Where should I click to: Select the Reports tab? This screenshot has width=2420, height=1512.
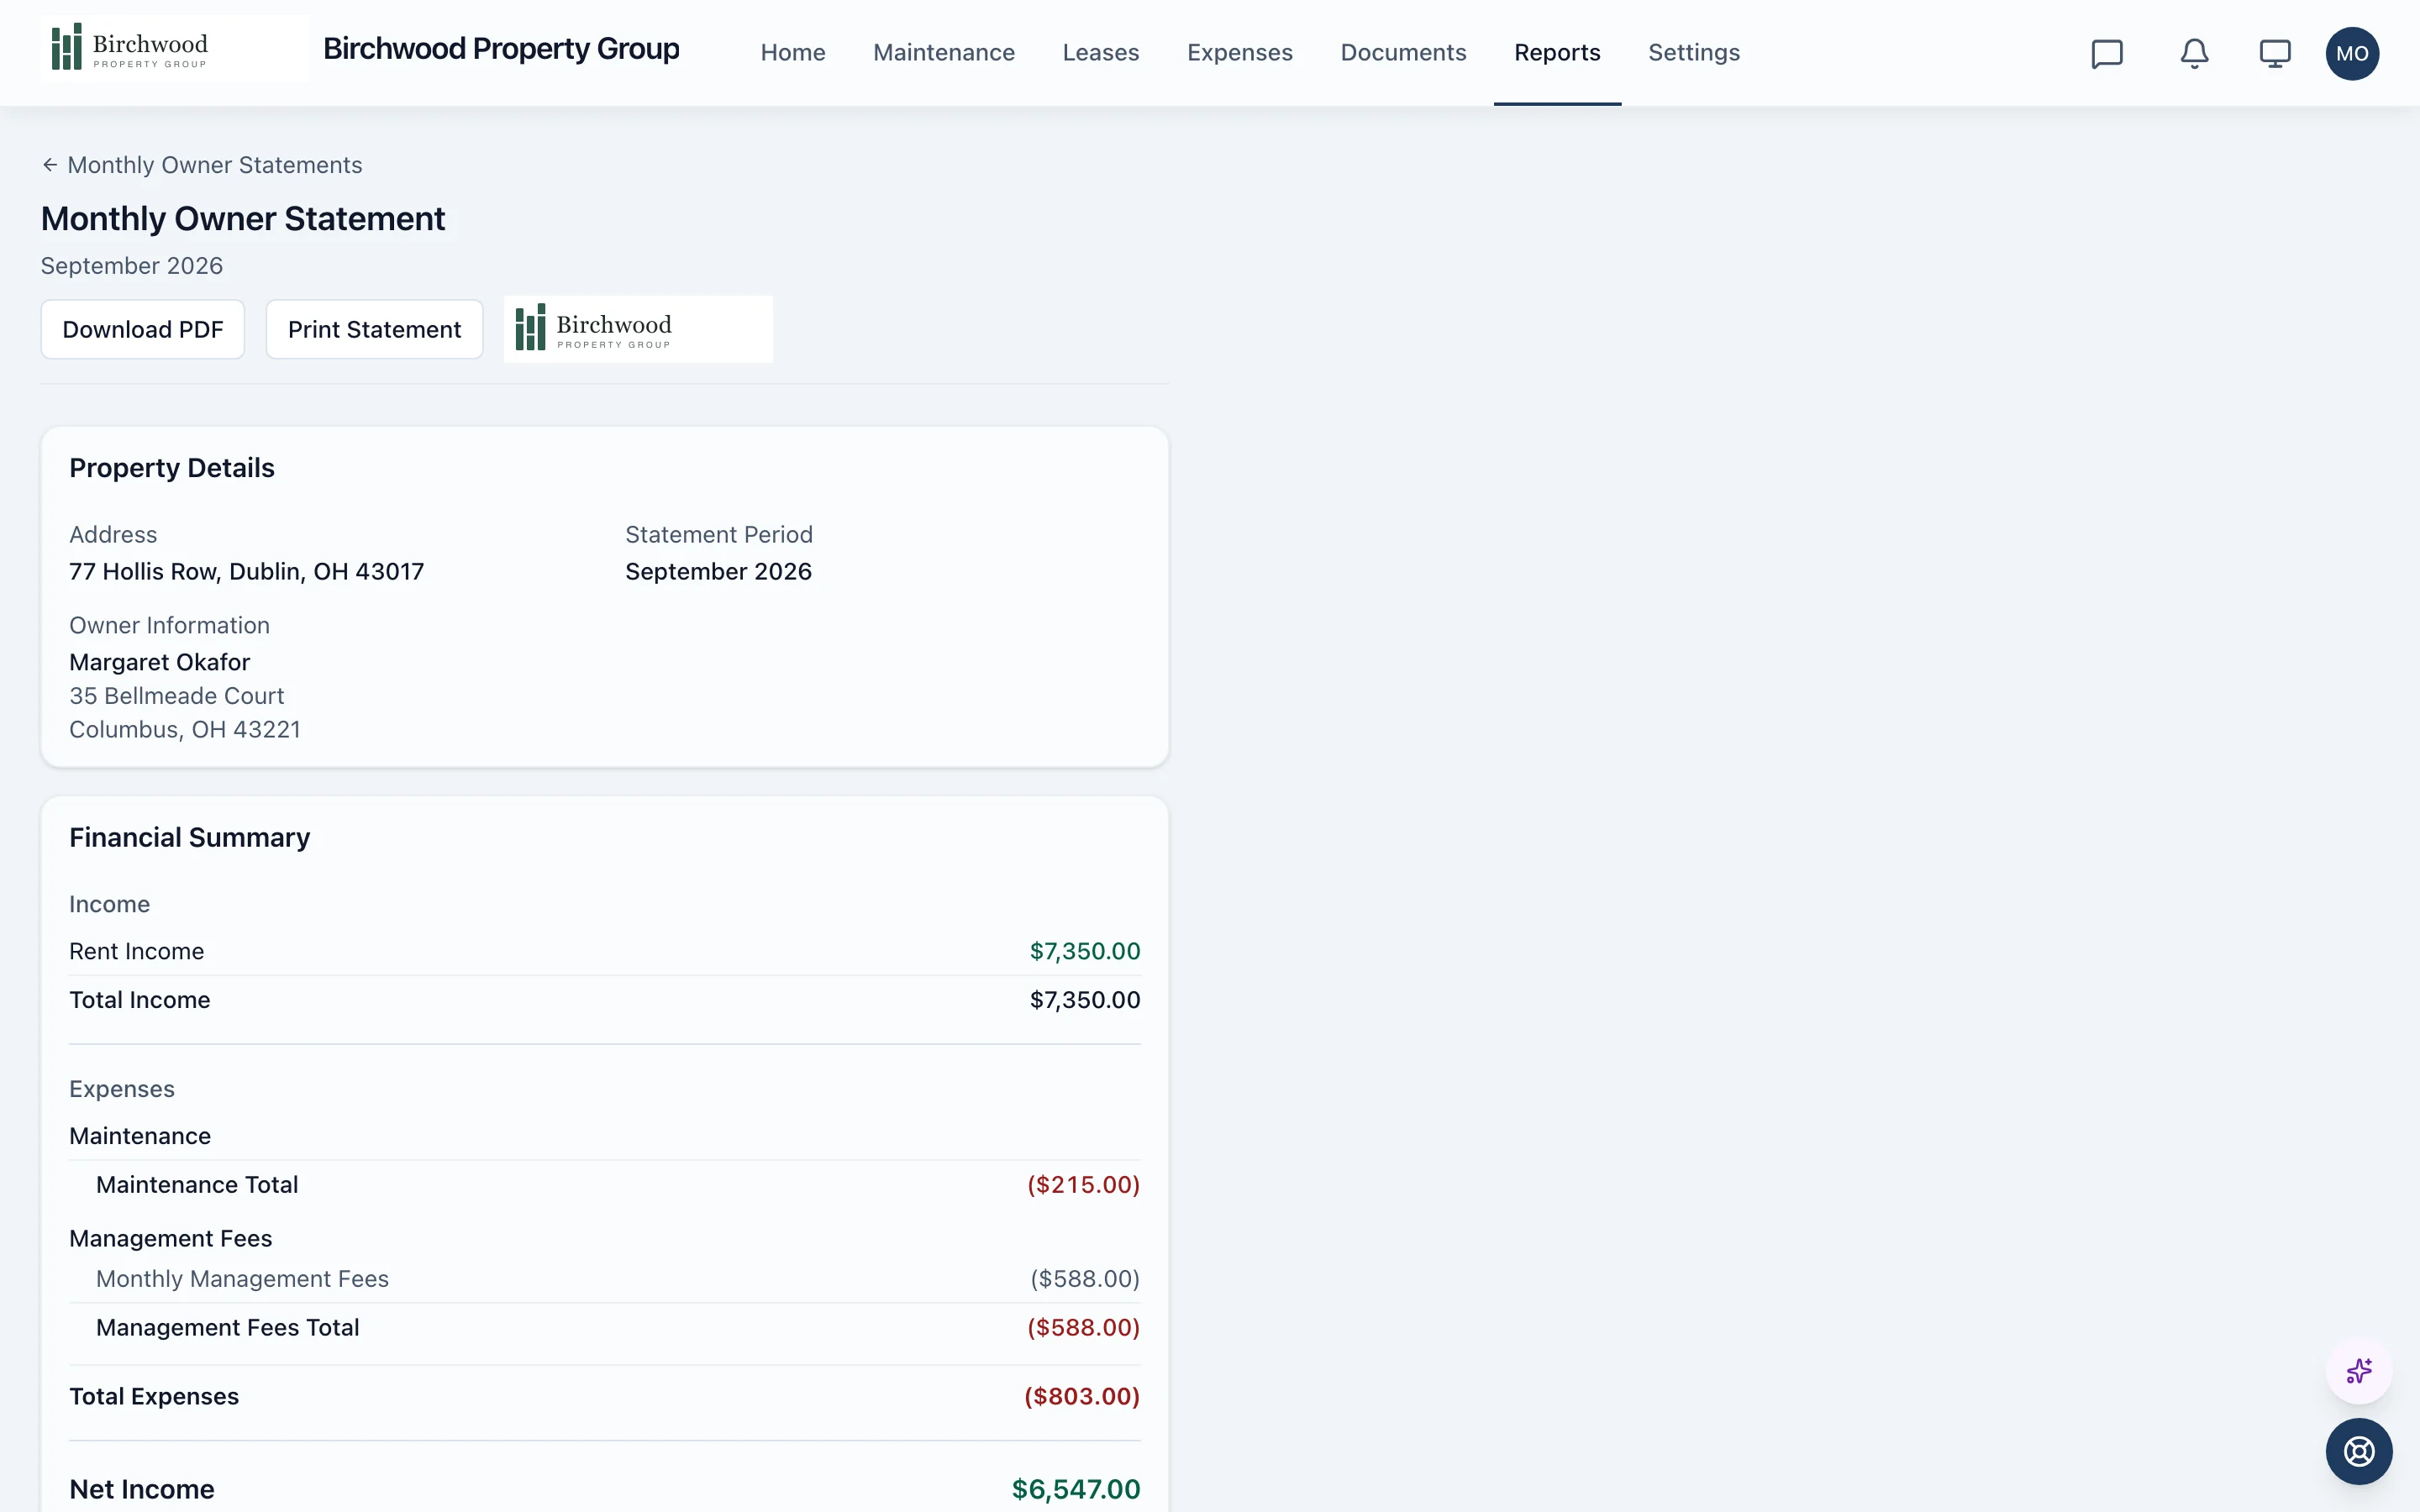[1557, 53]
